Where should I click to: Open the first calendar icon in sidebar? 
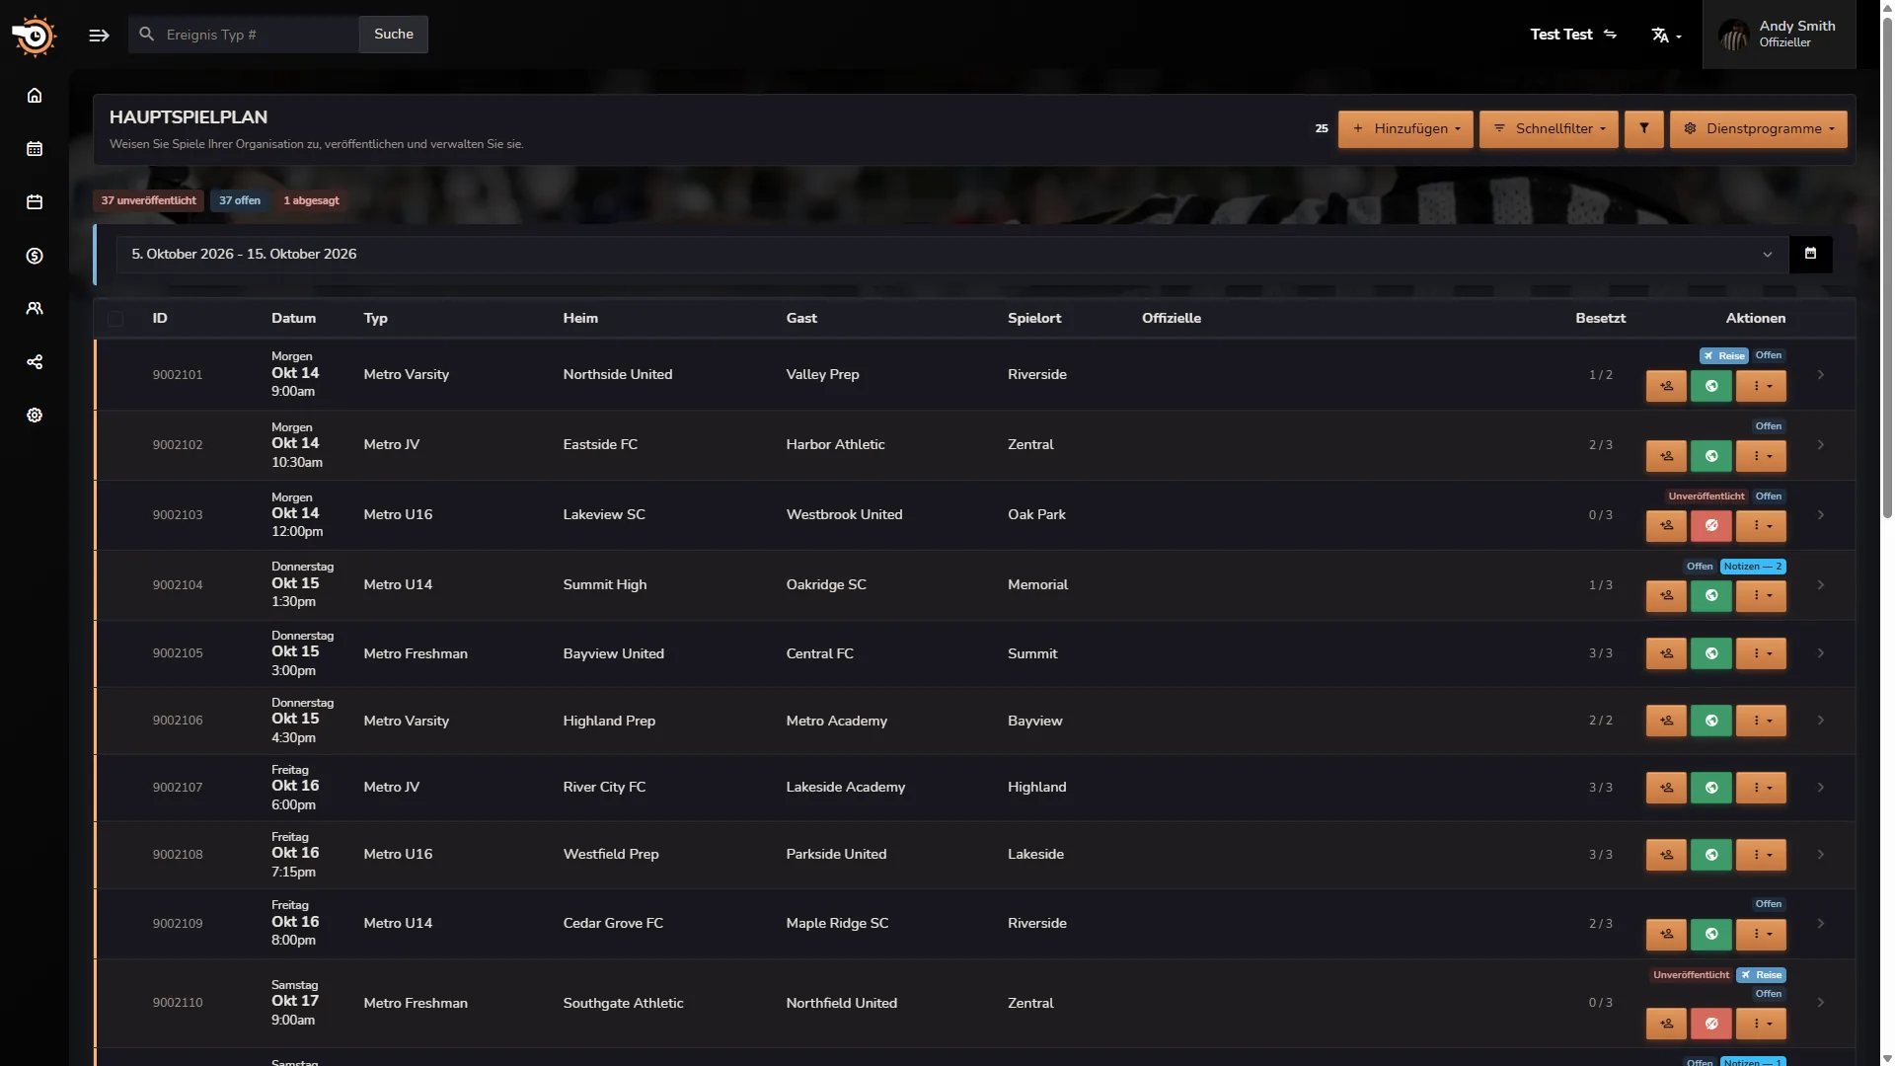pyautogui.click(x=35, y=149)
